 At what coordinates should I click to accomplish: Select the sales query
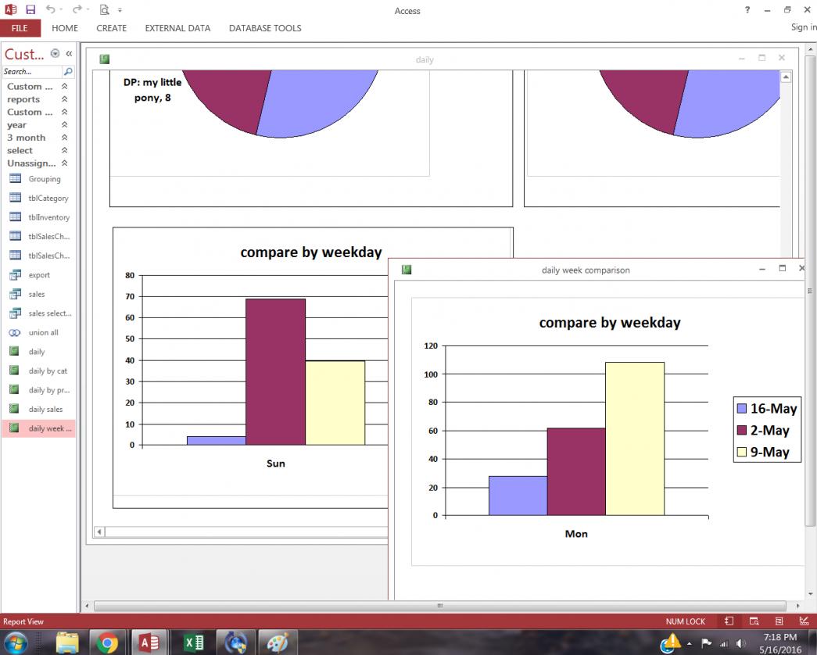coord(39,294)
